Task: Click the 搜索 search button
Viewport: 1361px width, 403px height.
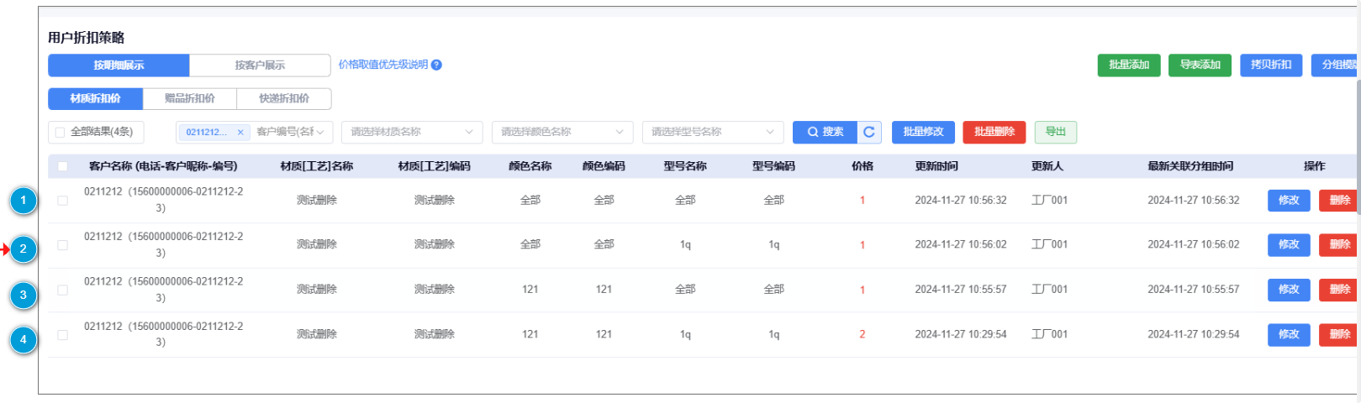Action: [825, 132]
